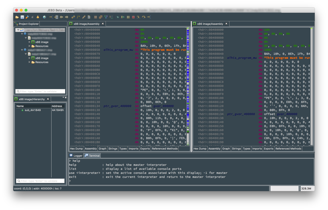This screenshot has height=210, width=328.
Task: Click the gears decompile icon
Action: (73, 17)
